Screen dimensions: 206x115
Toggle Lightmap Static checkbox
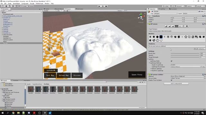click(x=172, y=61)
